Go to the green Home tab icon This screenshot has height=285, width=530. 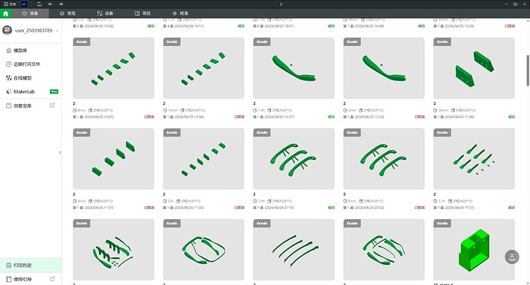pos(5,14)
